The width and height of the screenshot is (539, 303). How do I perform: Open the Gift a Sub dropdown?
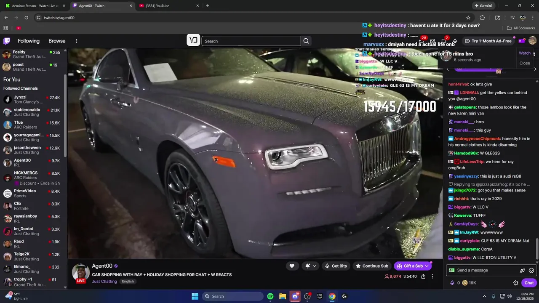point(413,266)
